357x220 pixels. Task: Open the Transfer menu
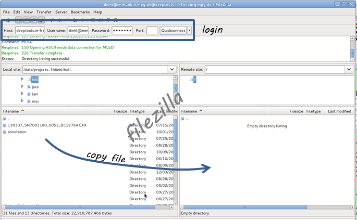[44, 11]
